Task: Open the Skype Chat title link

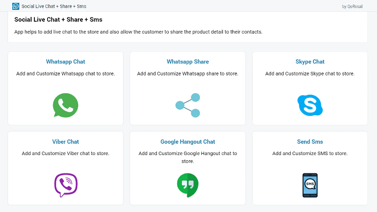Action: [310, 62]
